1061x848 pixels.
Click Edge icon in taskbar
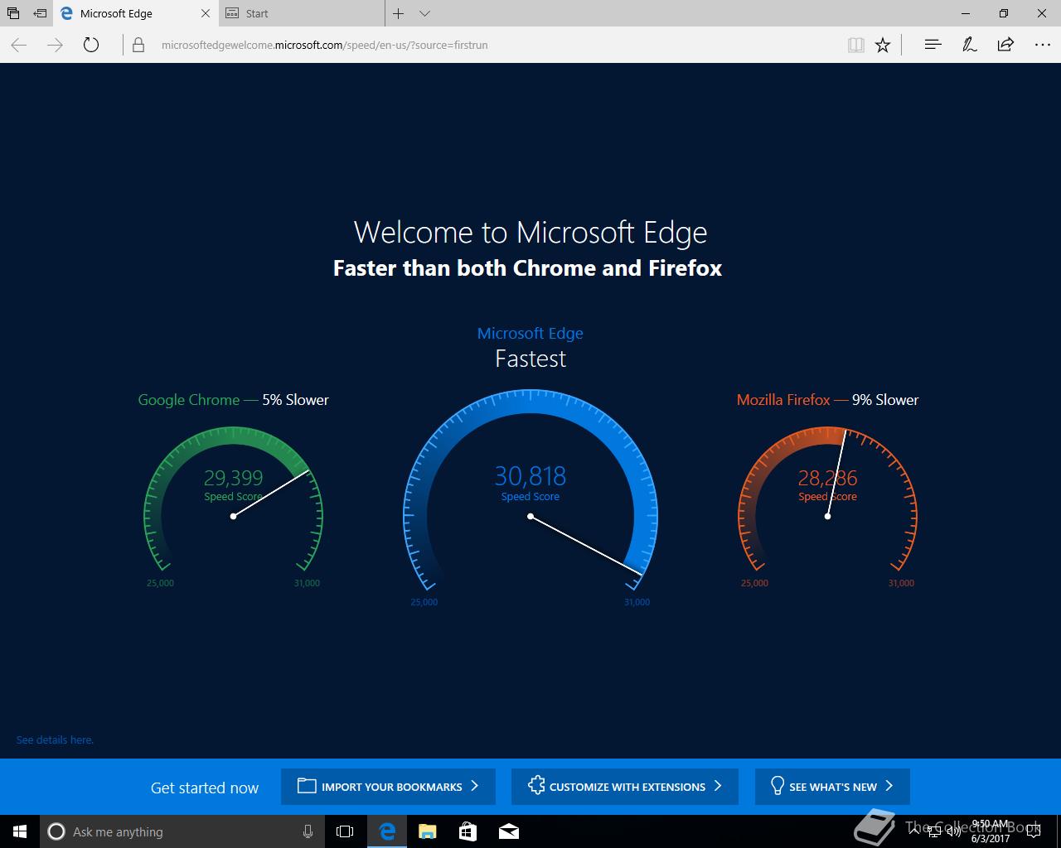pyautogui.click(x=386, y=831)
